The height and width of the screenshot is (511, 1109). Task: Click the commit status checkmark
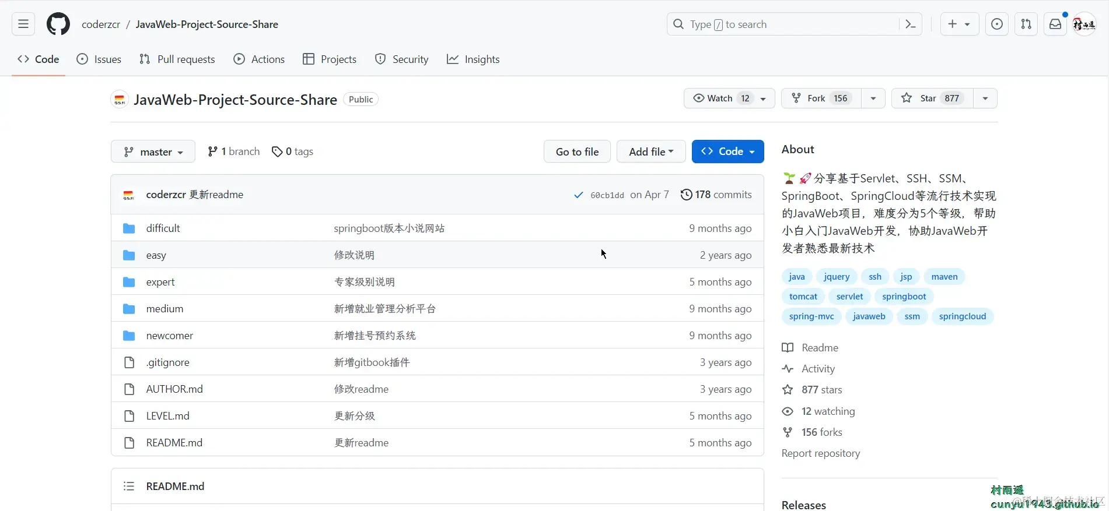(x=578, y=195)
